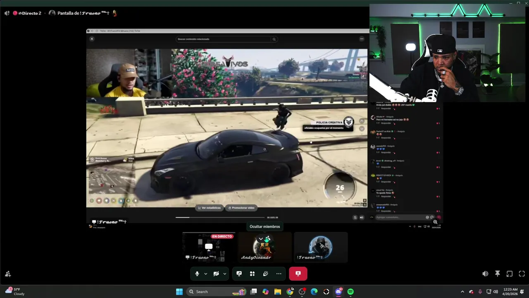The height and width of the screenshot is (298, 529).
Task: Click the zoom magnifier icon below the comments panel
Action: [x=435, y=222]
